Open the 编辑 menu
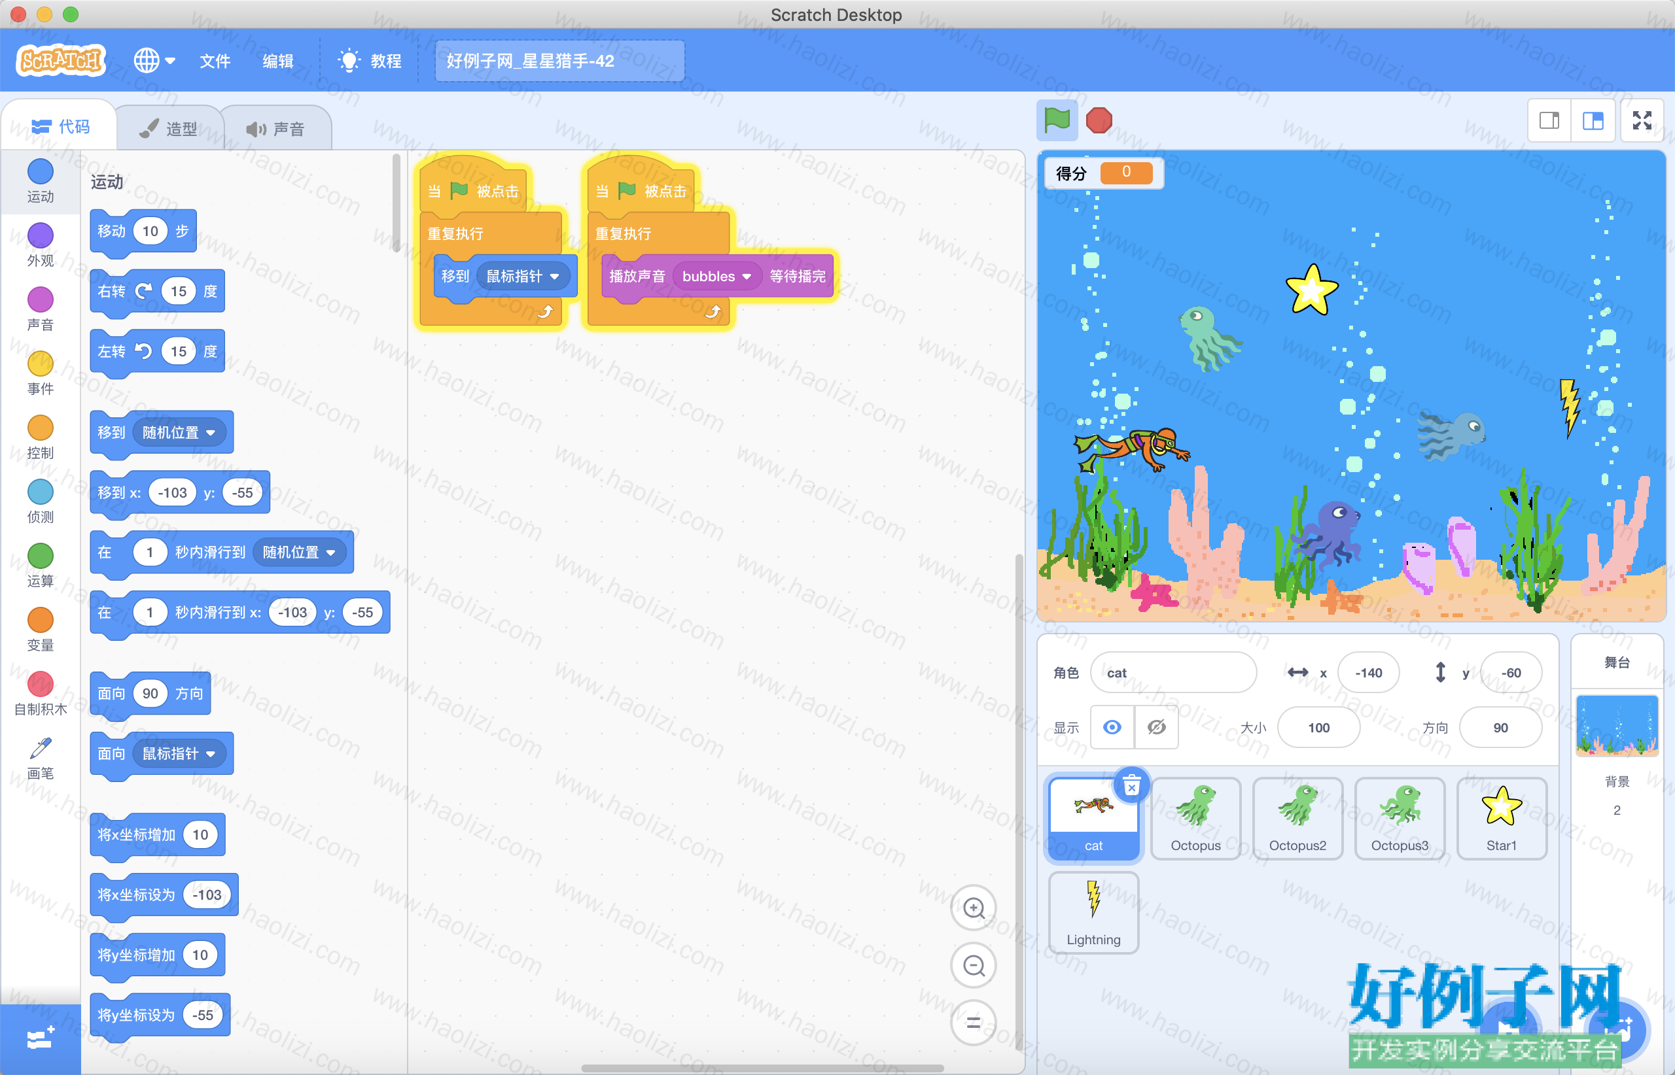Screen dimensions: 1675x1075 [x=278, y=61]
